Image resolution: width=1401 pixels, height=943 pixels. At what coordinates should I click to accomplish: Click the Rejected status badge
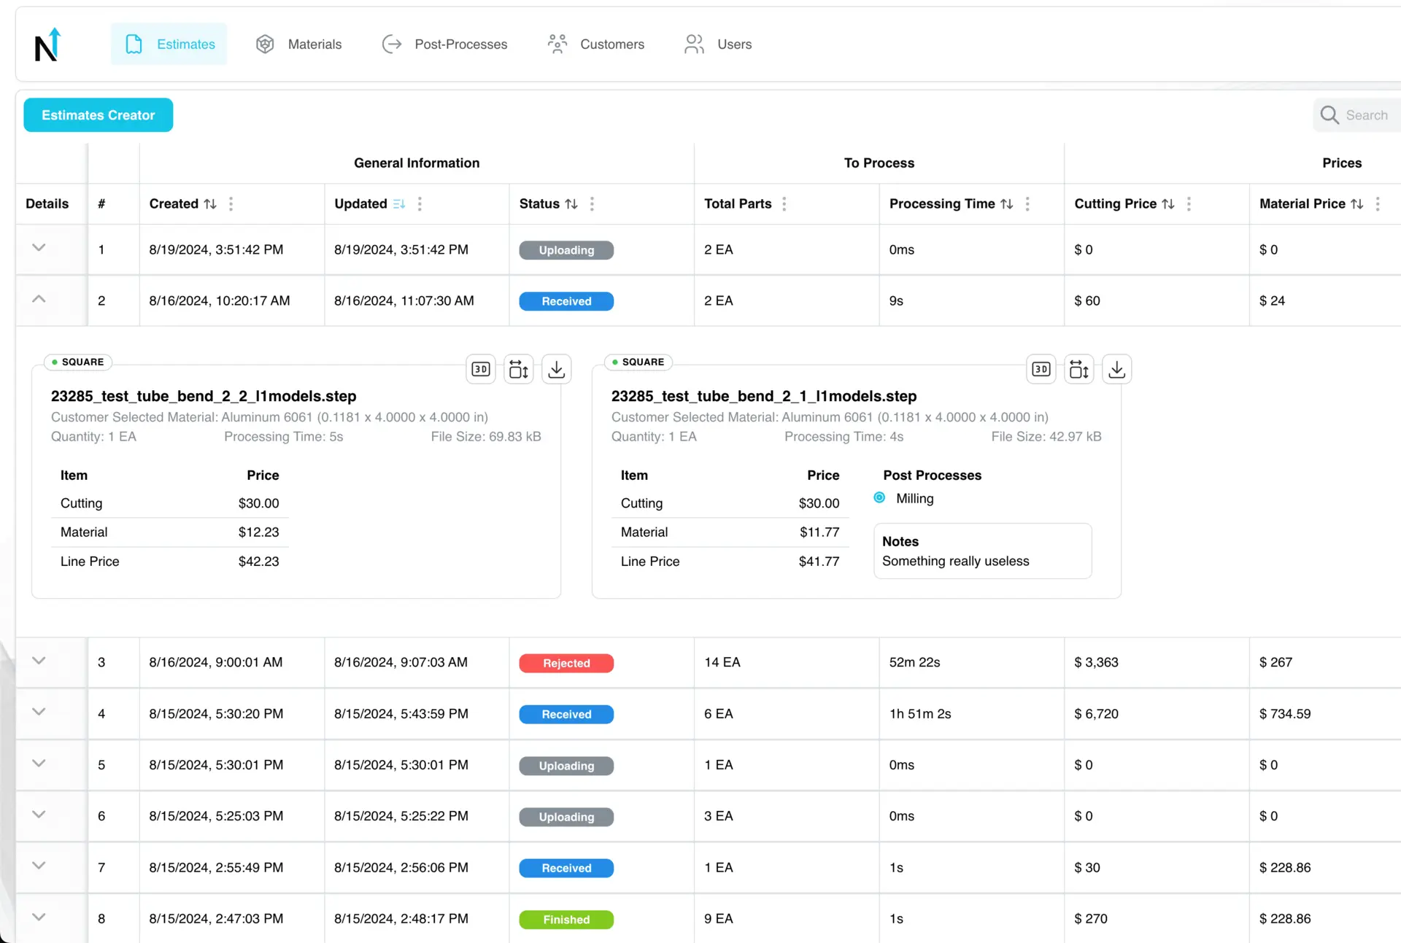click(x=566, y=663)
